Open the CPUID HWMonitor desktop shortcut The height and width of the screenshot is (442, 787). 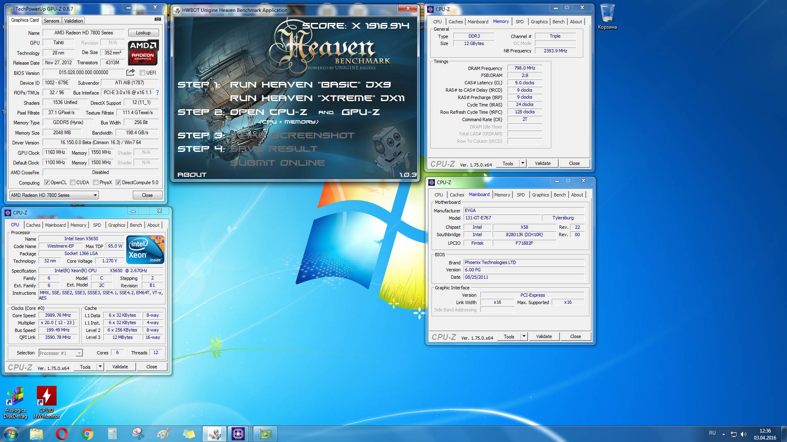[x=46, y=403]
